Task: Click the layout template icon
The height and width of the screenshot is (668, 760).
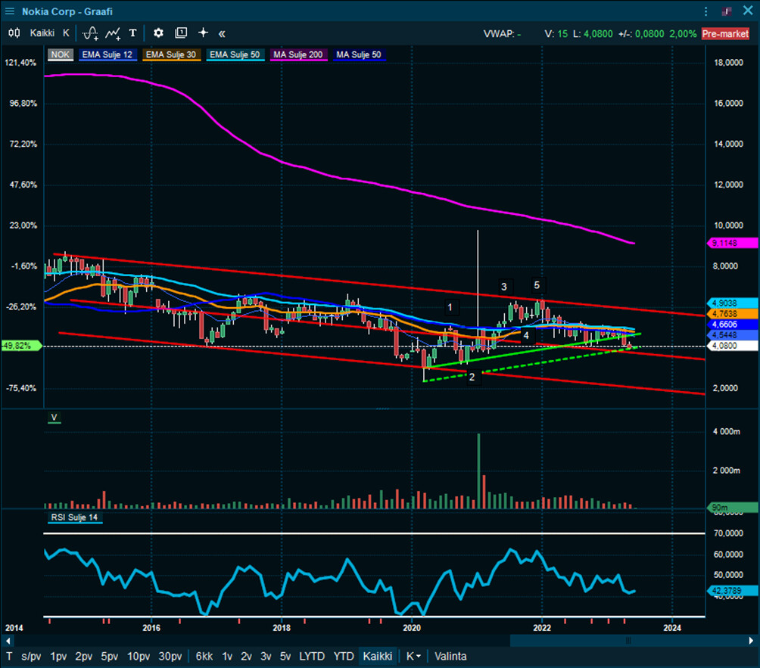Action: pos(181,33)
